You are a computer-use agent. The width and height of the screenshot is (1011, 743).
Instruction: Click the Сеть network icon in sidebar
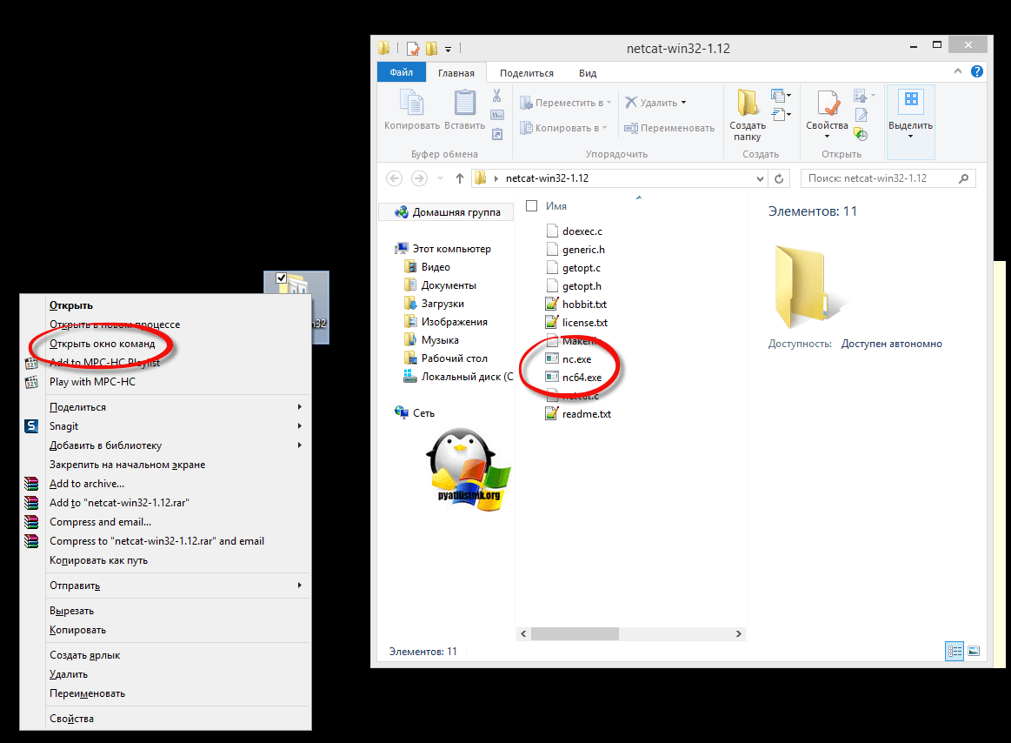pos(401,412)
